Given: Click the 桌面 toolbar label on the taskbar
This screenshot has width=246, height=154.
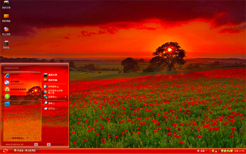Looking at the screenshot, I should (x=203, y=151).
